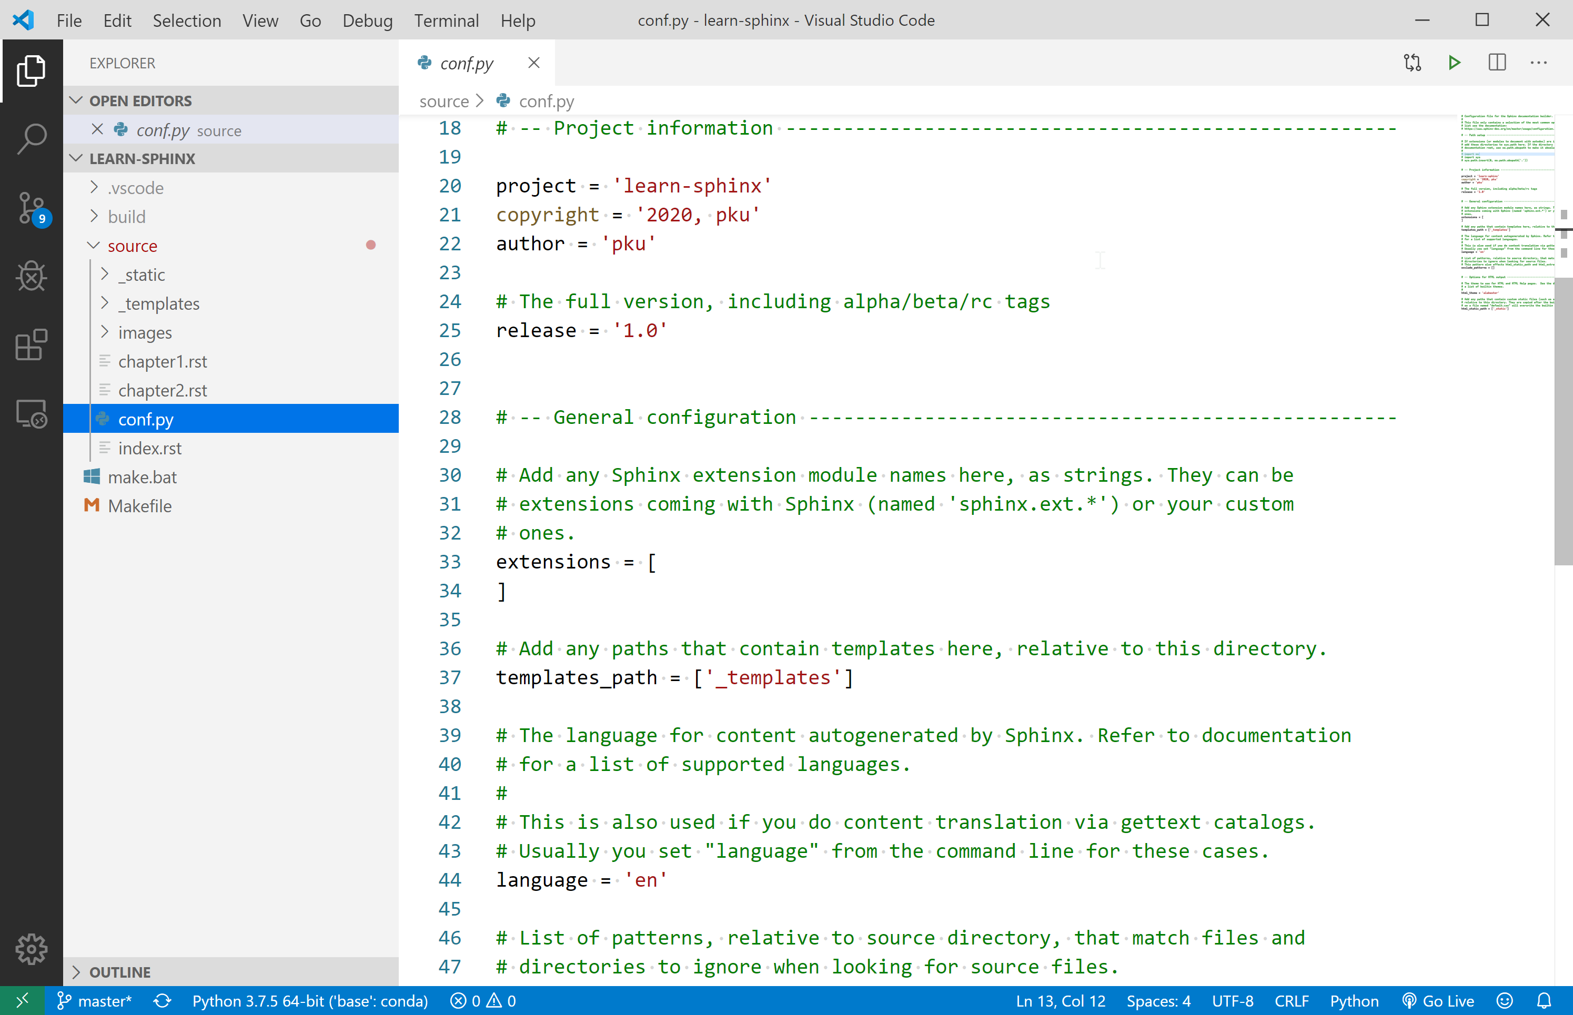1573x1015 pixels.
Task: Open Source Control view with 9 changes
Action: pyautogui.click(x=31, y=208)
